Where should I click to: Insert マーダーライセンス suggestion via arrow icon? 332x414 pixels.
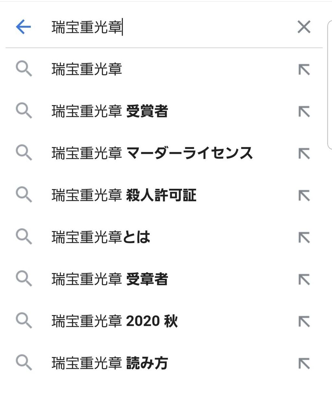pos(304,153)
